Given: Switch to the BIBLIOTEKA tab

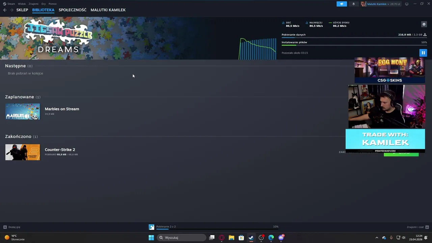Looking at the screenshot, I should point(43,10).
